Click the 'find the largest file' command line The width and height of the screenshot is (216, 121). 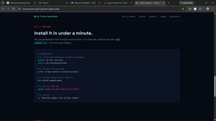(58, 98)
